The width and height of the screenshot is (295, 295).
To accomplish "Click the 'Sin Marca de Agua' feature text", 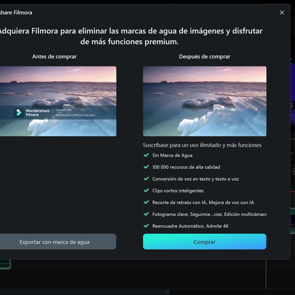I will click(172, 156).
